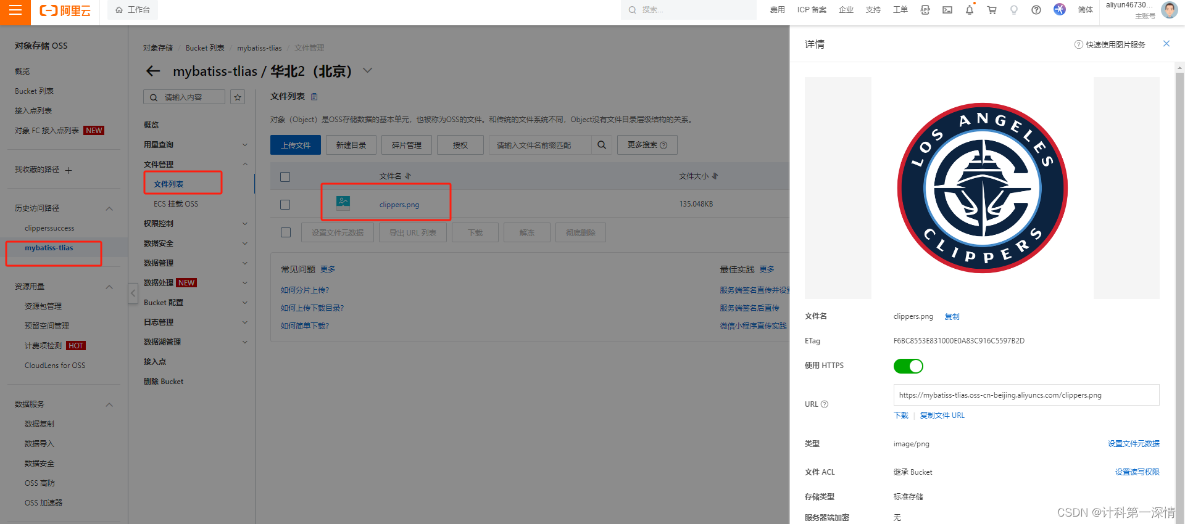The height and width of the screenshot is (524, 1185).
Task: Open the 删除 Bucket menu item
Action: coord(164,382)
